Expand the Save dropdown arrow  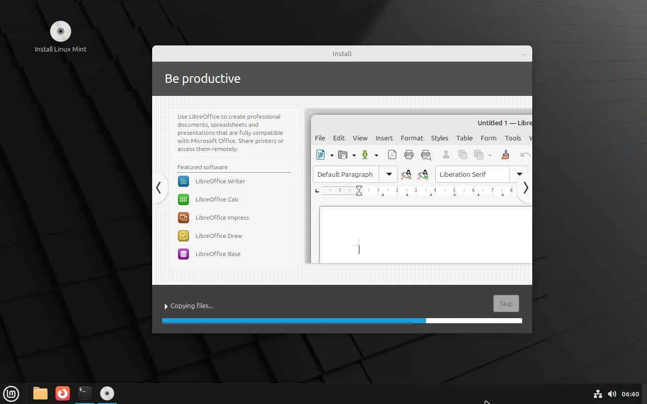tap(376, 156)
